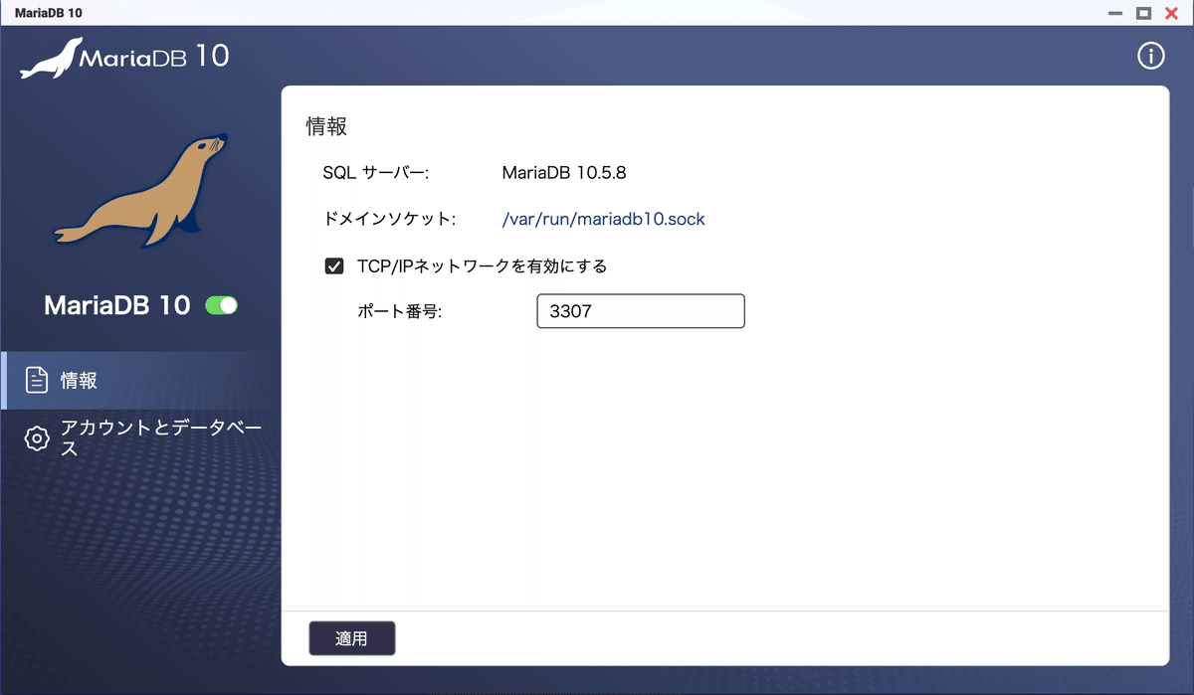Click the gear icon beside アカウントとデータベース
Screen dimensions: 1194x695
click(37, 438)
